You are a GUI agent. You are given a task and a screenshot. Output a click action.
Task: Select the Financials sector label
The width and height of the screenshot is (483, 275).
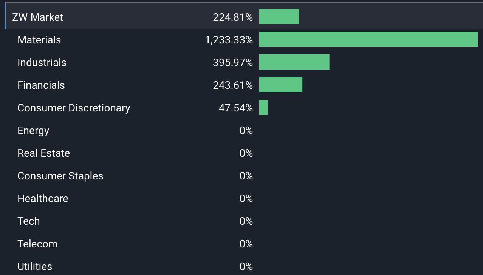[41, 85]
